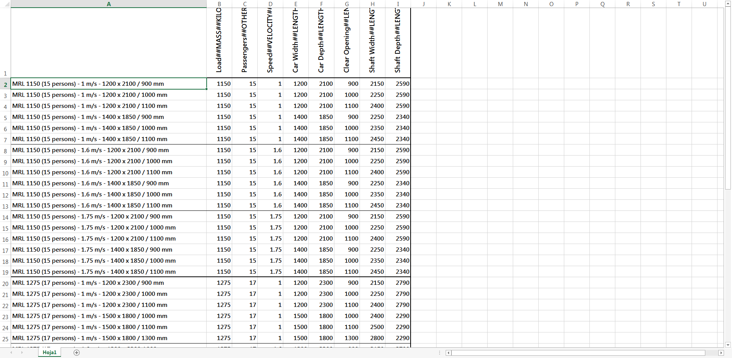732x358 pixels.
Task: Select cell 'MRL 1275 (17 persons) - 1 m/s - 1200 x 2300 / 900 mm'
Action: (x=109, y=283)
